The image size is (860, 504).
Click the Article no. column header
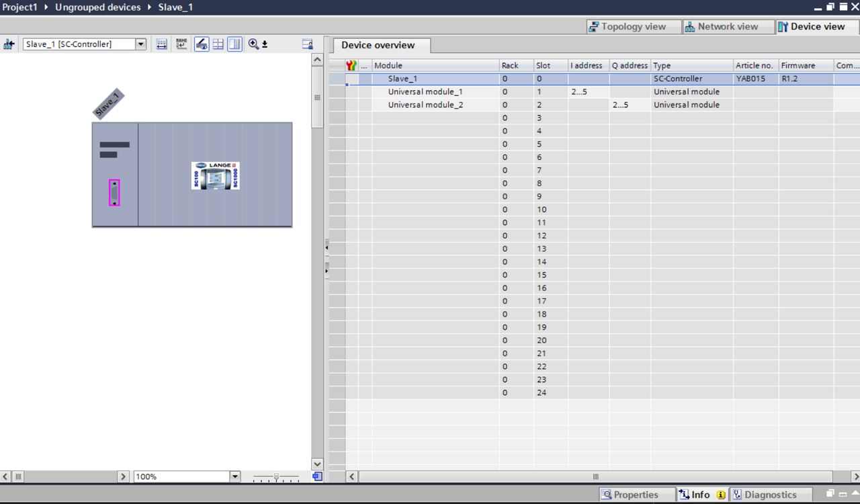[x=756, y=66]
